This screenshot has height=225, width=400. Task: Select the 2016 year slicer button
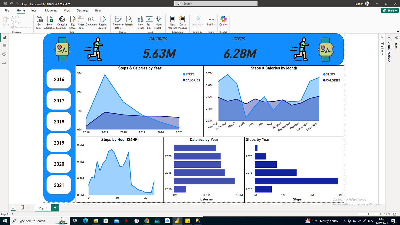pos(59,79)
